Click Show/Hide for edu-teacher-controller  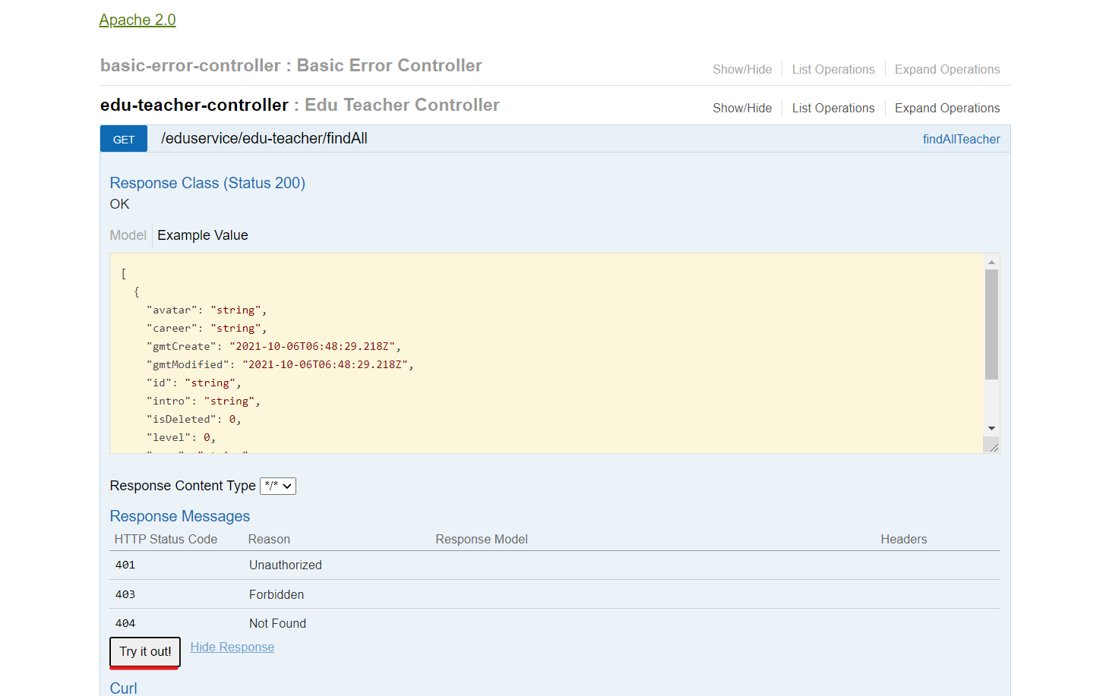742,108
